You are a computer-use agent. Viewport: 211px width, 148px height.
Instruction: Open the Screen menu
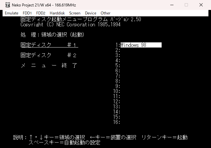[x=75, y=13]
